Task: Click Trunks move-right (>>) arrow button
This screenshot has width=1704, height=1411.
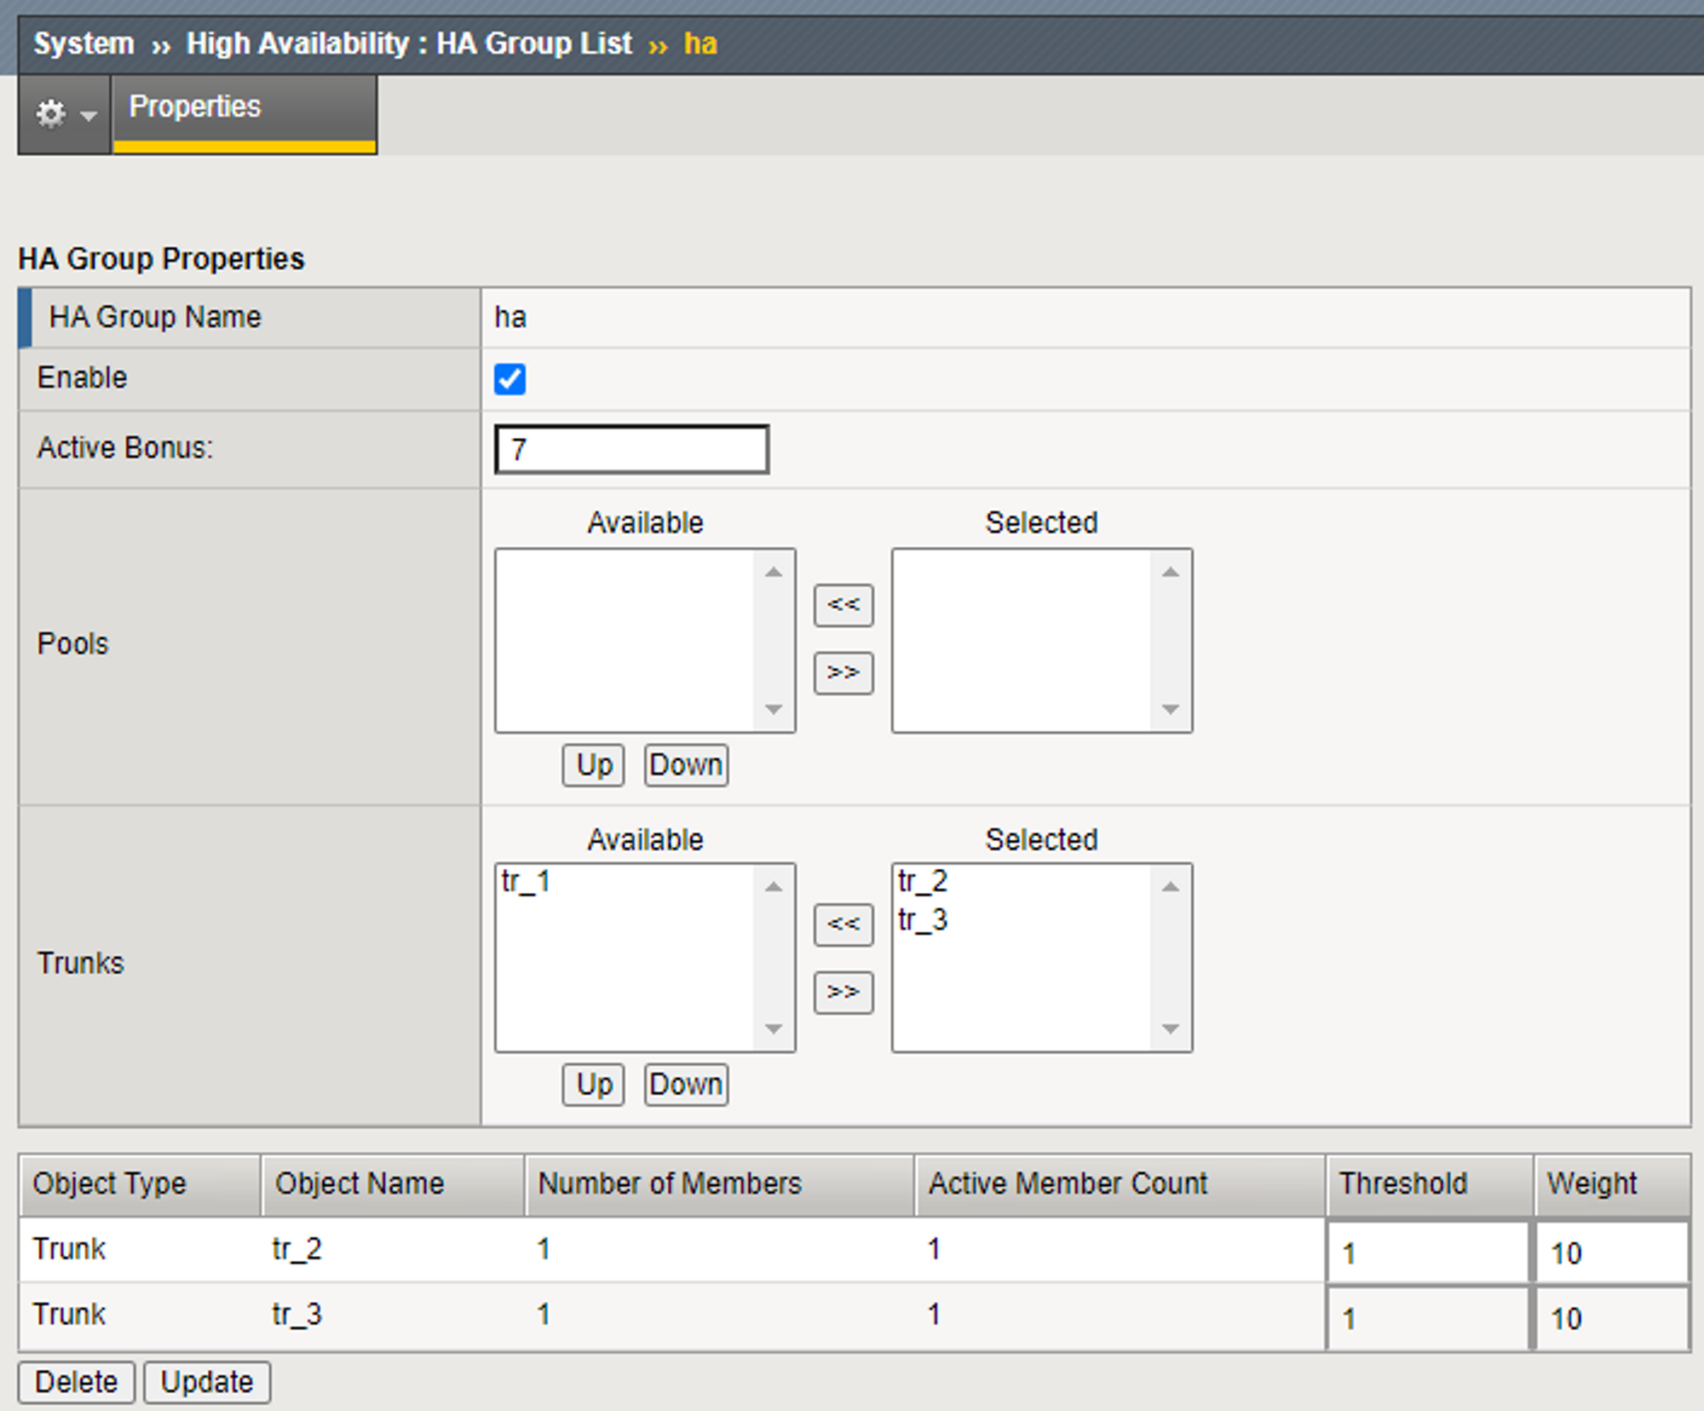Action: [843, 992]
